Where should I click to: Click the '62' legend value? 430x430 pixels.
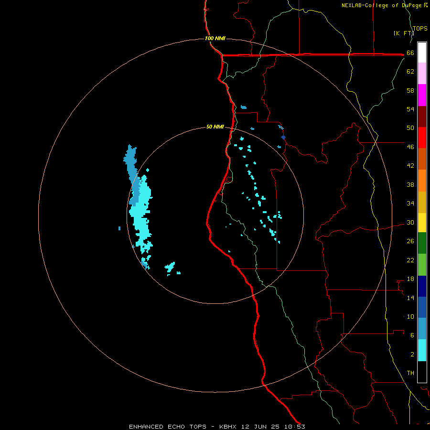[410, 72]
